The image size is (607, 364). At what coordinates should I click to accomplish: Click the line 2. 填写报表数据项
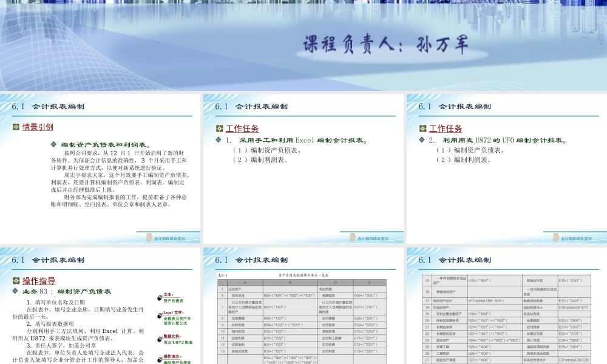tap(50, 324)
